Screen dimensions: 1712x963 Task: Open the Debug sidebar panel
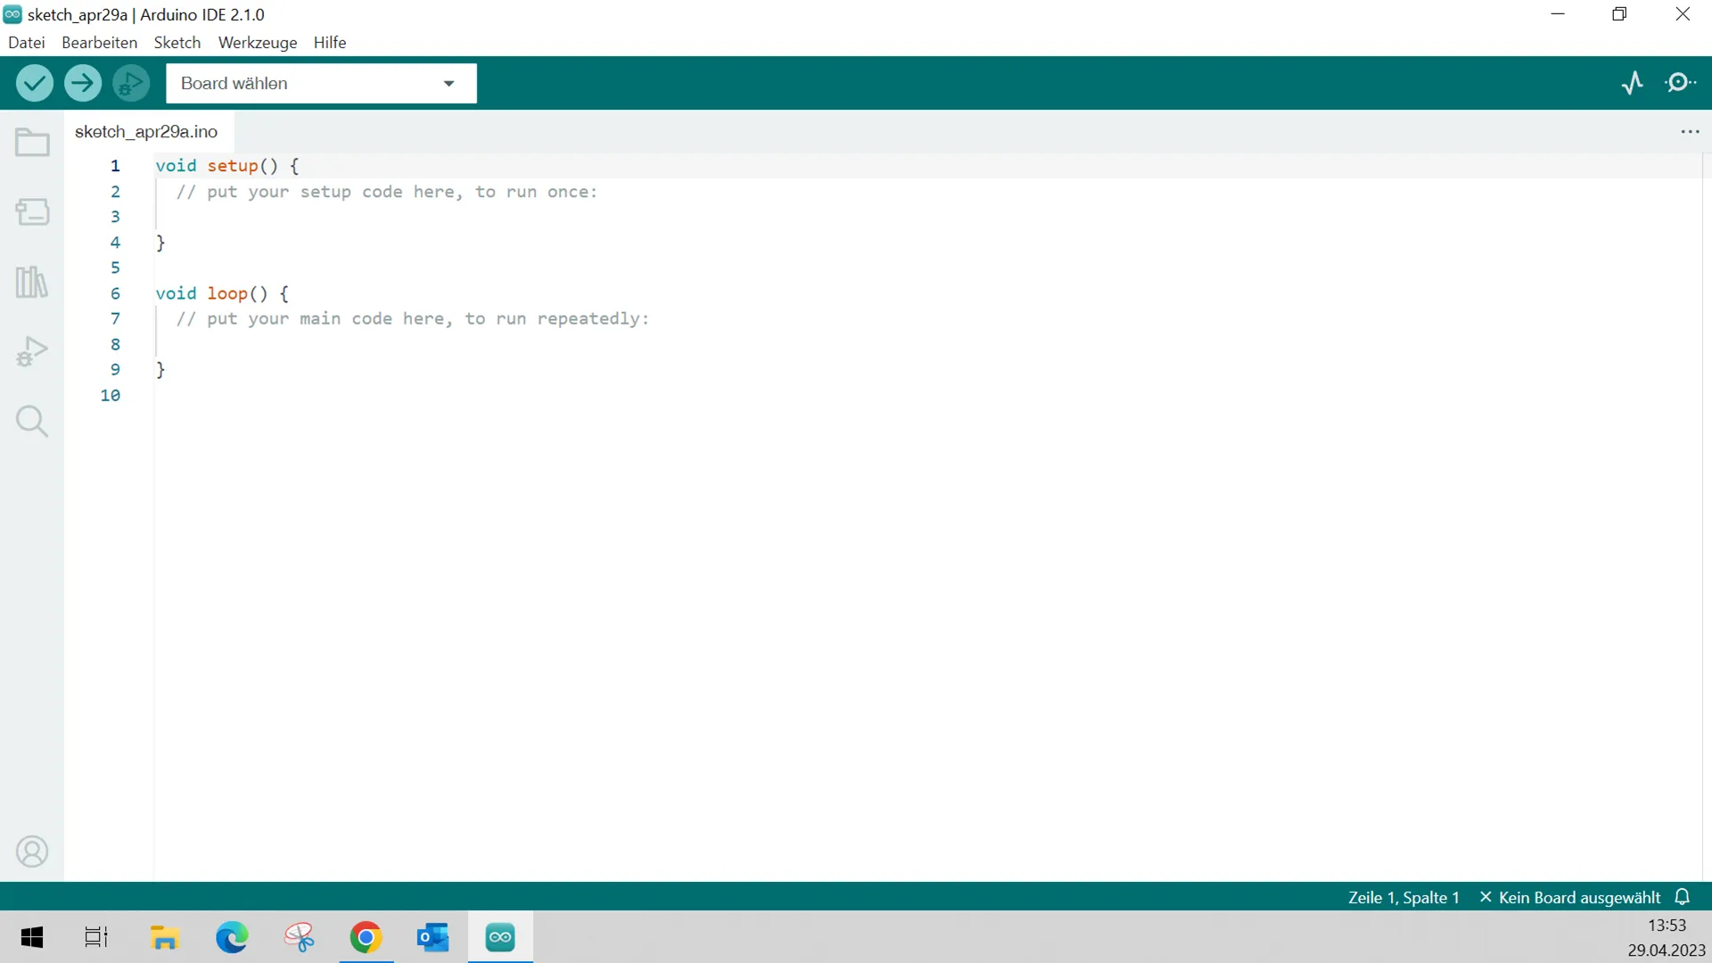coord(32,351)
